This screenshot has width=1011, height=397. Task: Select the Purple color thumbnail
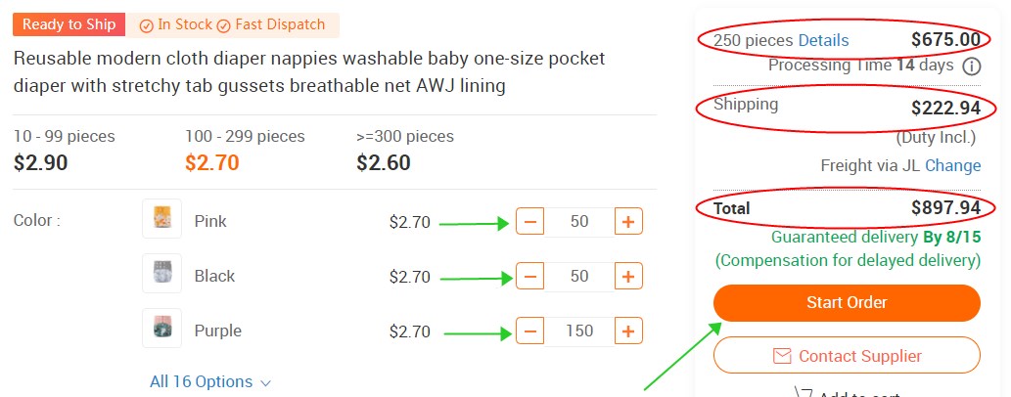tap(161, 329)
